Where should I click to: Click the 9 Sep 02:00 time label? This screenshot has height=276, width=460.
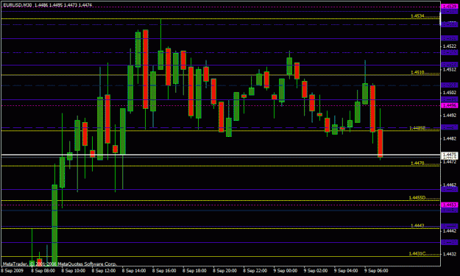click(316, 271)
